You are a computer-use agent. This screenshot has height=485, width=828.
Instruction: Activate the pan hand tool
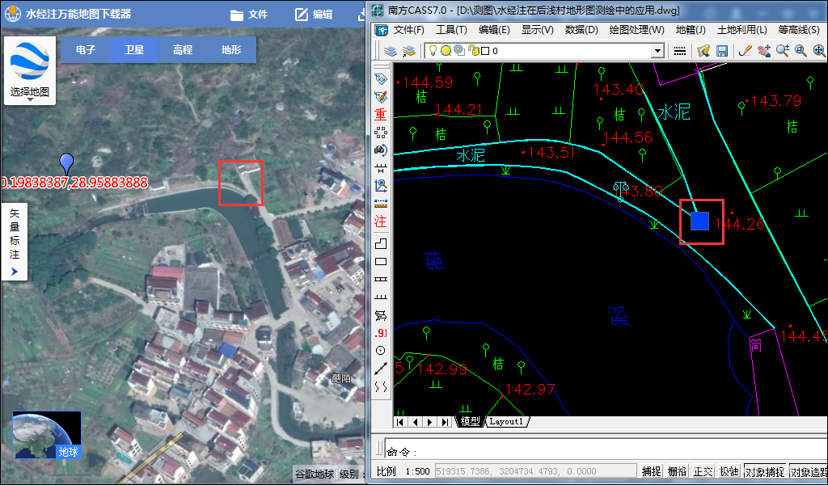pyautogui.click(x=763, y=51)
